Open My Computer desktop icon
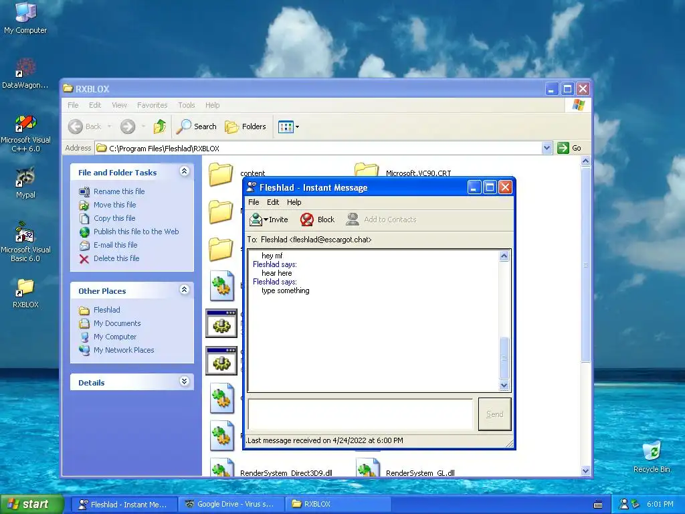Image resolution: width=685 pixels, height=514 pixels. click(25, 17)
